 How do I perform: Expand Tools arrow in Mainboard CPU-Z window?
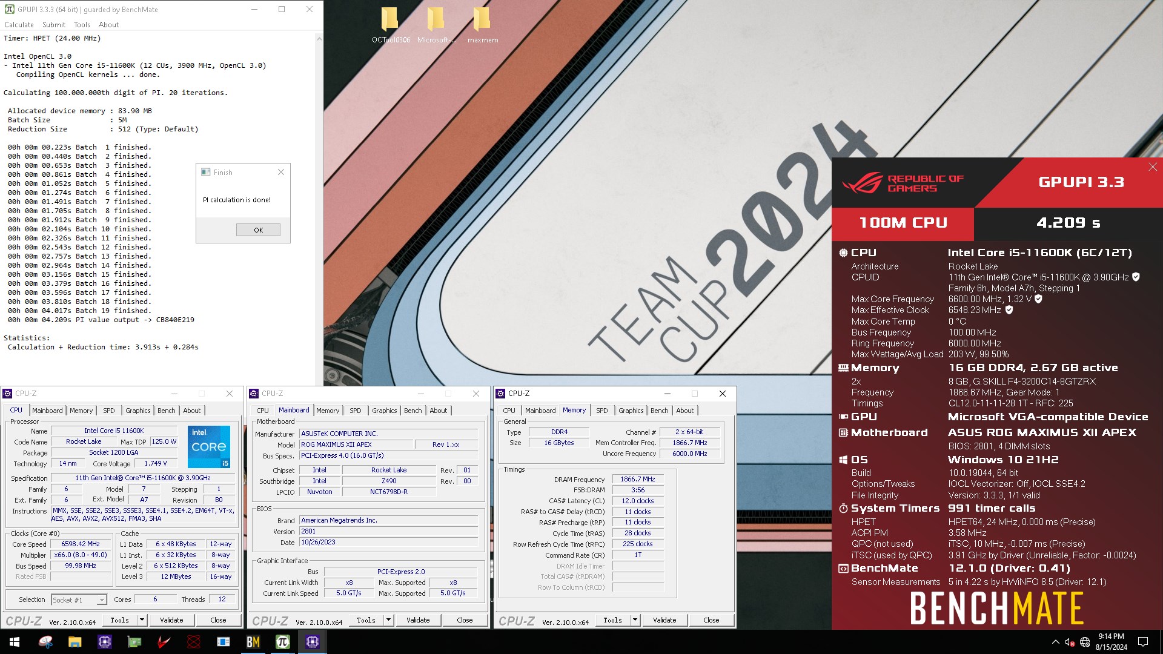tap(388, 619)
